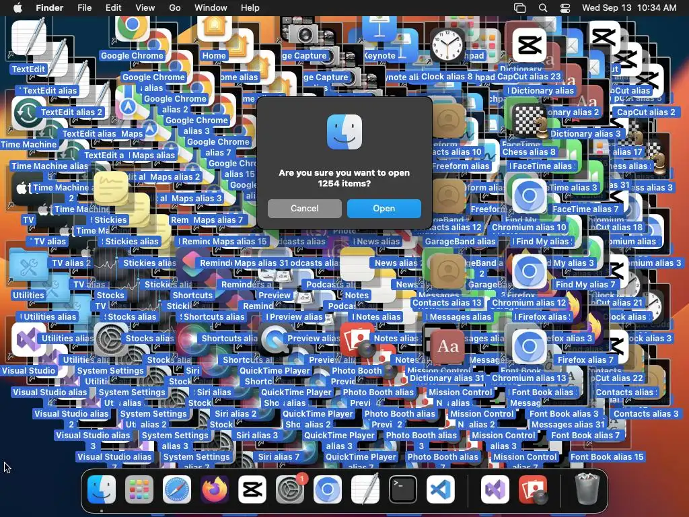Select the Clock alias 8 desktop icon
The height and width of the screenshot is (517, 689).
447,45
